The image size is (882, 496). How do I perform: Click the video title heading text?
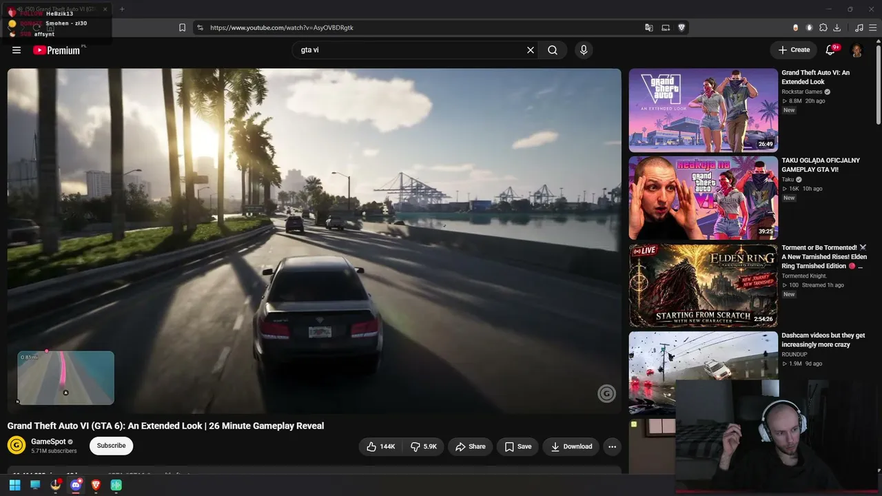point(165,426)
